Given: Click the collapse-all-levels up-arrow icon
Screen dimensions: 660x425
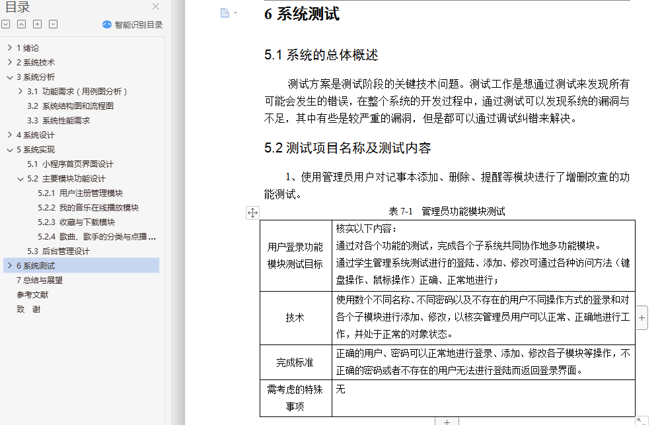Looking at the screenshot, I should [21, 24].
